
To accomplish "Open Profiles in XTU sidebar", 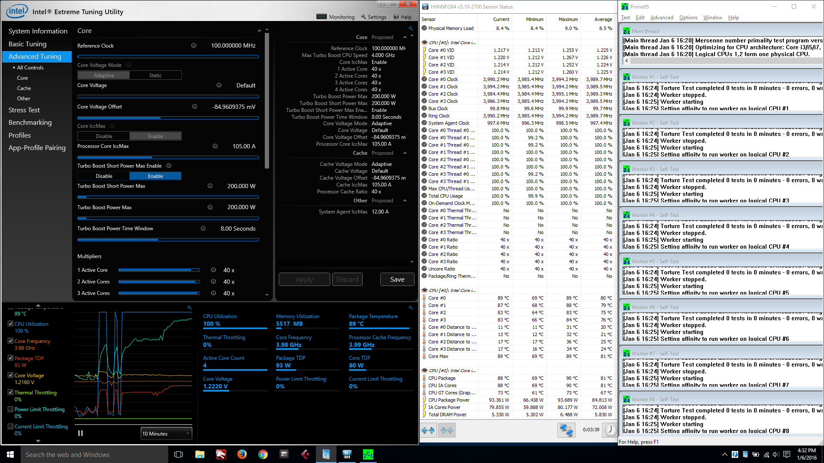I will (20, 135).
